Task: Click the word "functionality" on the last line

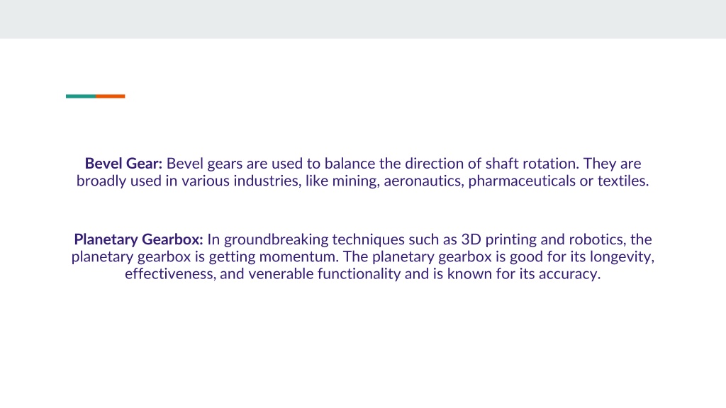Action: tap(359, 274)
